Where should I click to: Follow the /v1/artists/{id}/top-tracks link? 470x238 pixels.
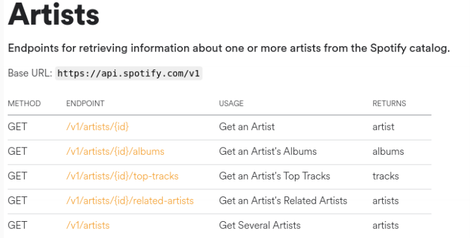(122, 176)
